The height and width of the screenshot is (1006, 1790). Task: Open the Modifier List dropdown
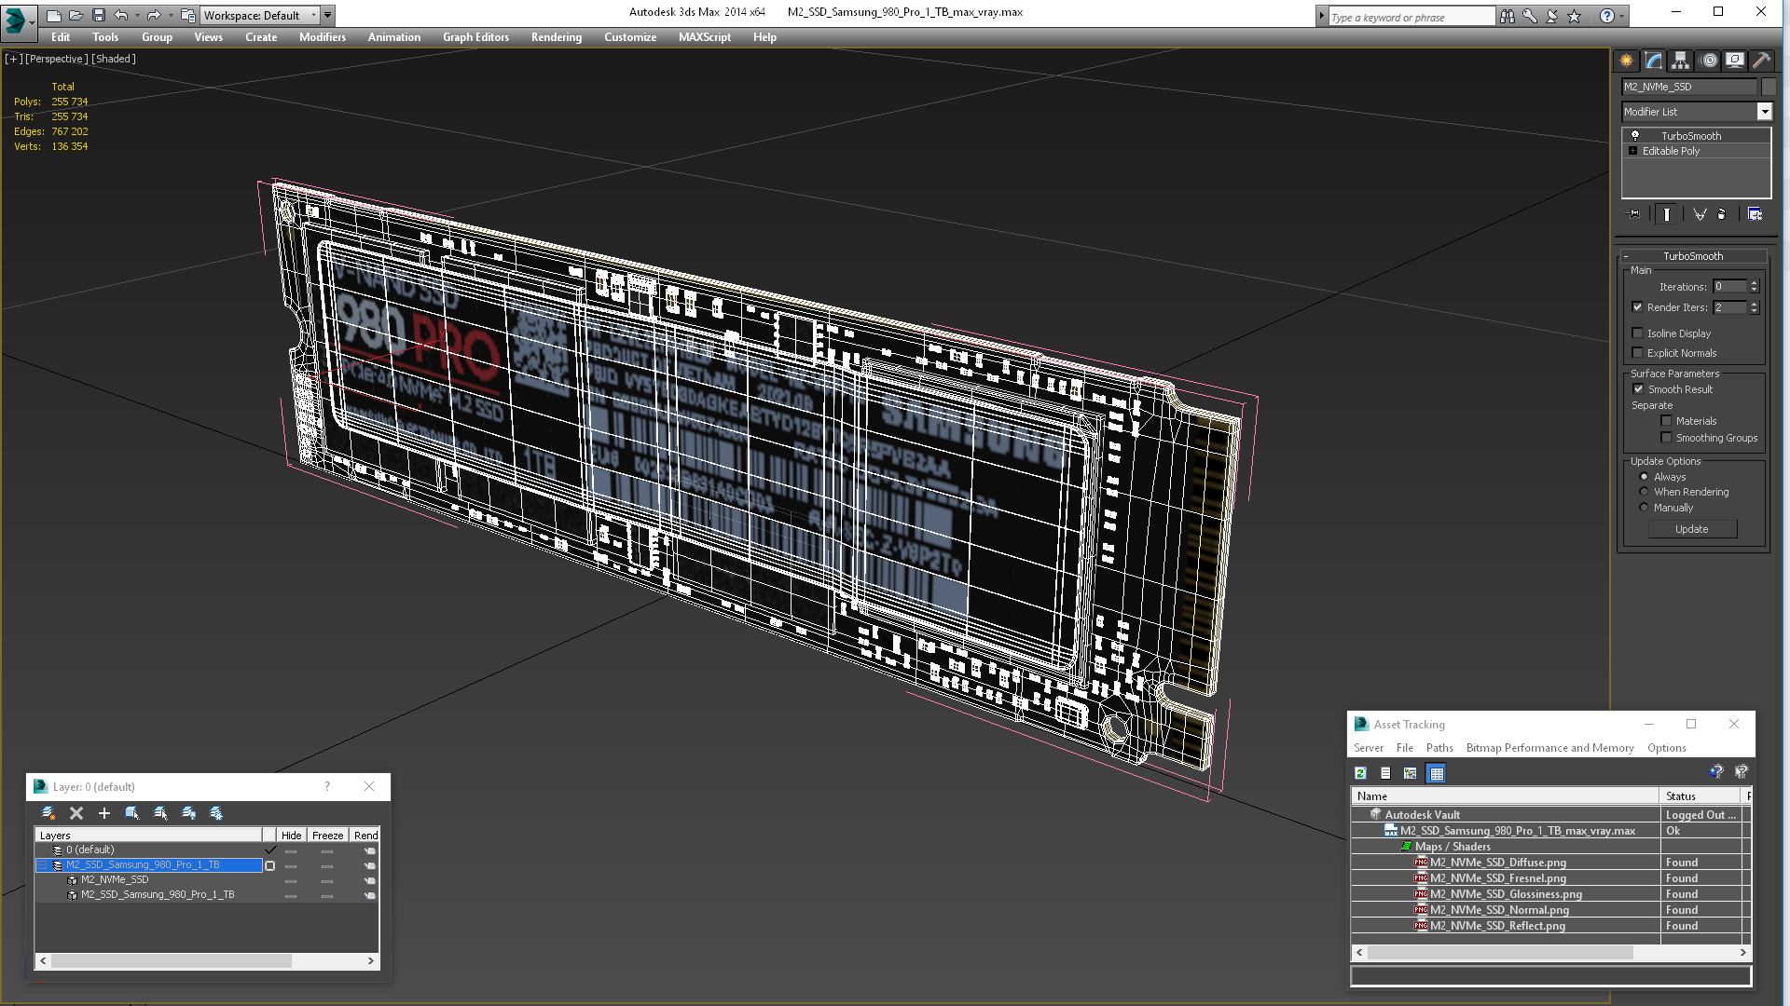1764,112
